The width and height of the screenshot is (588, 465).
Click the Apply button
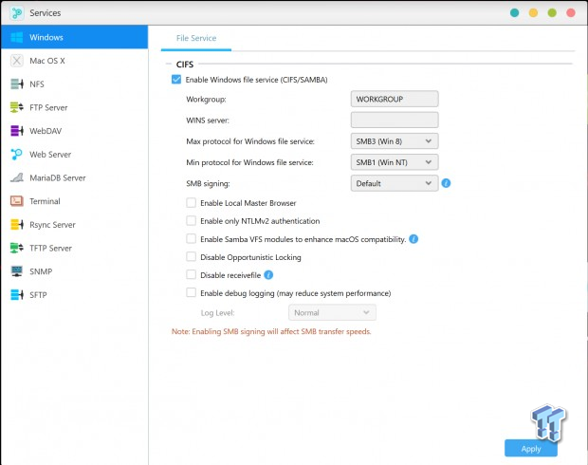tap(531, 449)
